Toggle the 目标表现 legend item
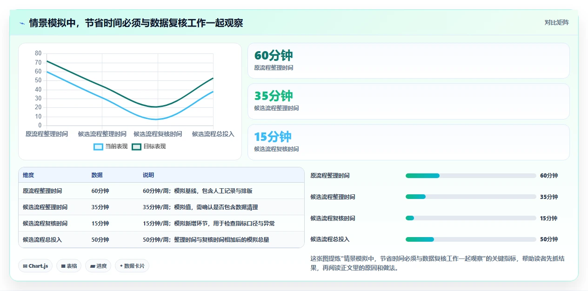 (x=149, y=146)
